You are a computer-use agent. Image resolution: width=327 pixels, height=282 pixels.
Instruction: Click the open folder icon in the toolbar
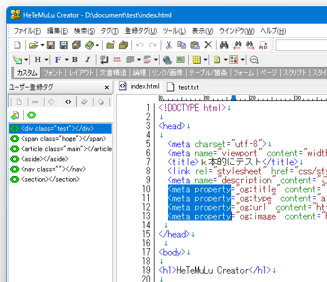pyautogui.click(x=34, y=45)
